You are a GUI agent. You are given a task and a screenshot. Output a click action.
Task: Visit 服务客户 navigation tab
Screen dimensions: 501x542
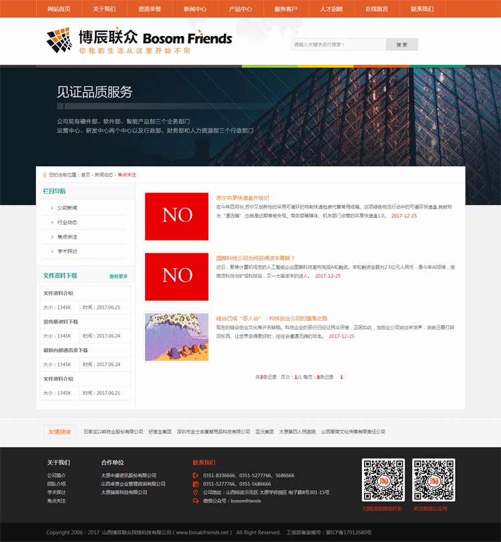pyautogui.click(x=286, y=9)
